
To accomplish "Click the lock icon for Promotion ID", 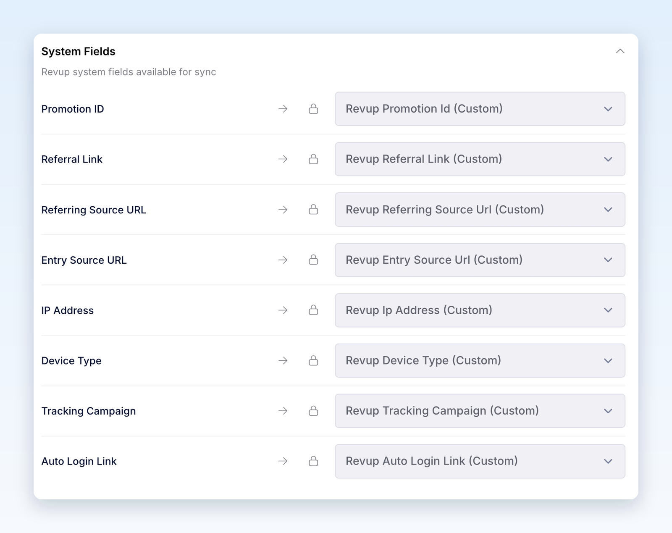I will [313, 109].
